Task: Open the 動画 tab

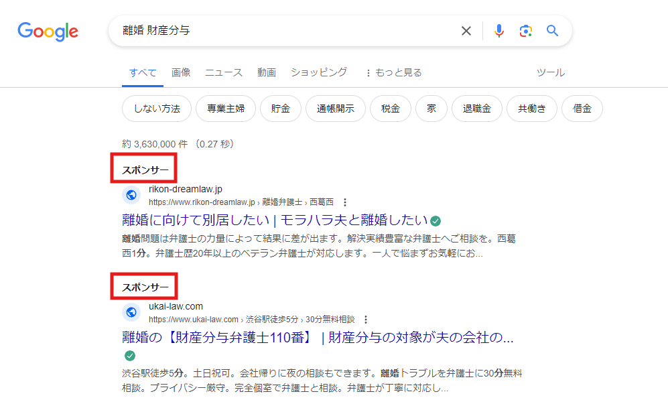Action: tap(267, 72)
